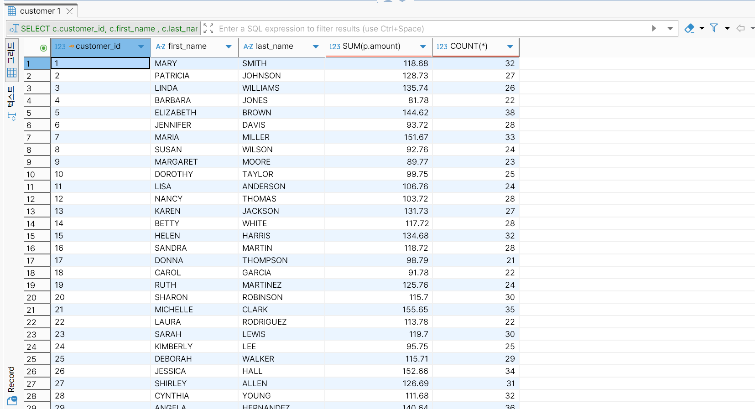Image resolution: width=755 pixels, height=409 pixels.
Task: Click the back navigation arrow icon
Action: tap(740, 28)
